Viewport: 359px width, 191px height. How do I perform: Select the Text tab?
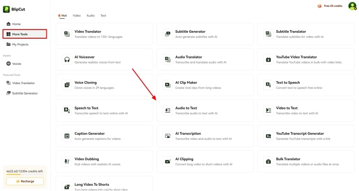click(x=103, y=16)
